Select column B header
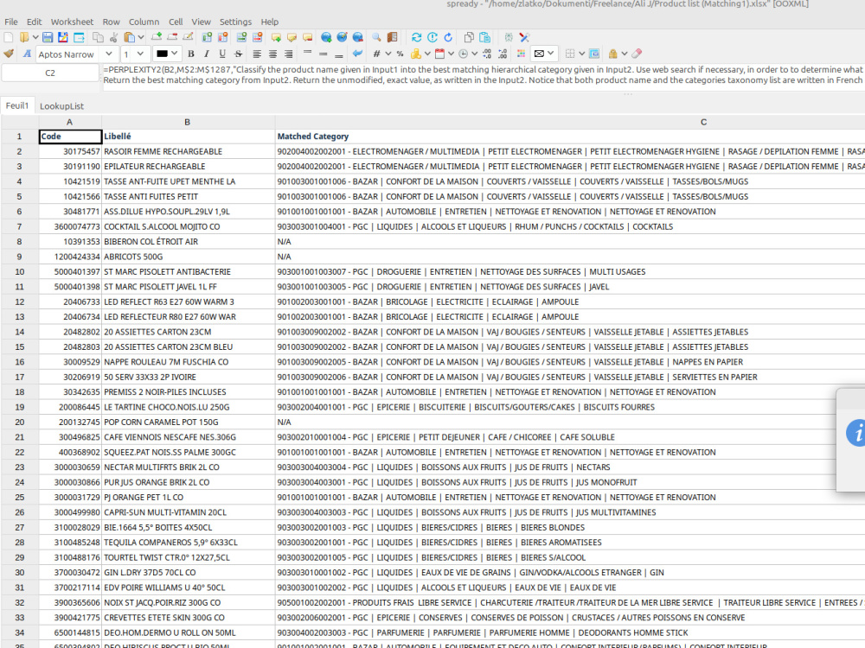 [x=188, y=122]
